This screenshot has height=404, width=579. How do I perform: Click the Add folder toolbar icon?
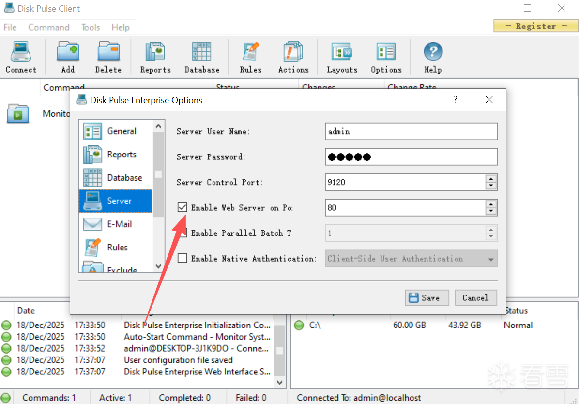coord(68,58)
